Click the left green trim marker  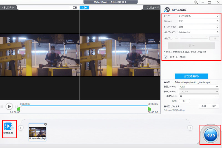(19, 109)
